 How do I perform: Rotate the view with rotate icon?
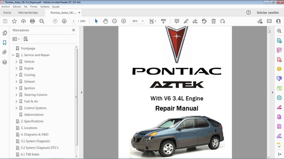pyautogui.click(x=223, y=21)
